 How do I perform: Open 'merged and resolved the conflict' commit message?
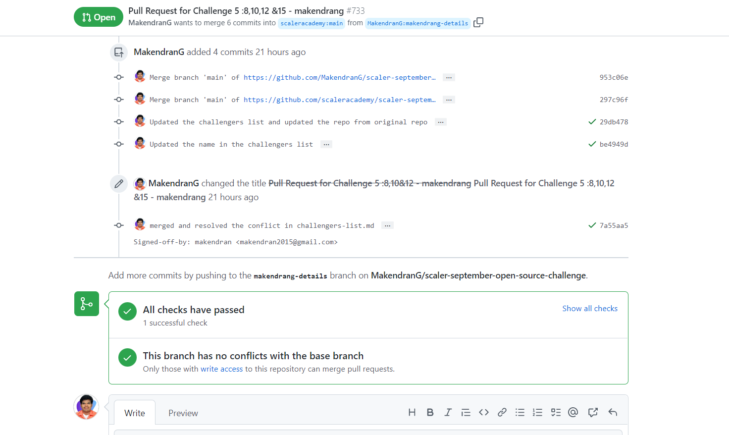click(261, 225)
